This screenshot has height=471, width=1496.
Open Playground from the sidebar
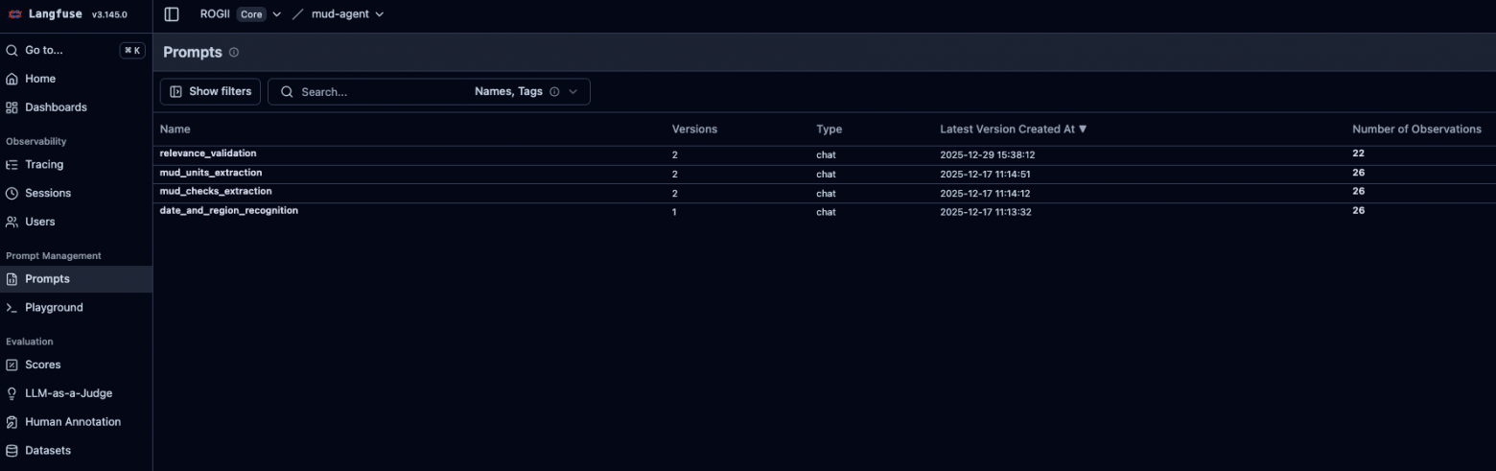point(54,308)
